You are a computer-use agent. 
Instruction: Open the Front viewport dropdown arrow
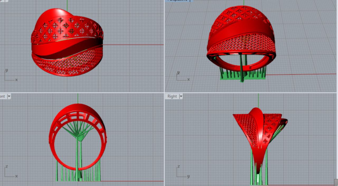pyautogui.click(x=9, y=96)
